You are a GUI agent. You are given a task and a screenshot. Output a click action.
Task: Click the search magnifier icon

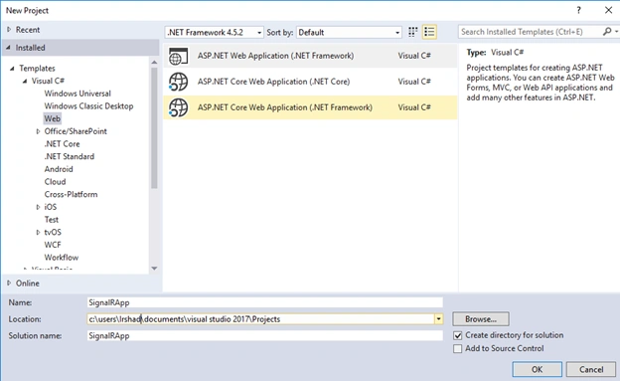pos(607,32)
